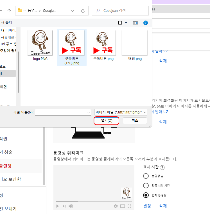Select the 전체 동영상 radio option
Viewport: 210px width, 214px height.
click(146, 195)
